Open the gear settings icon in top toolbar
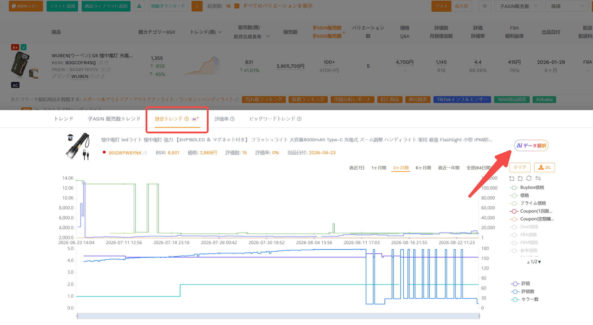 click(x=485, y=6)
